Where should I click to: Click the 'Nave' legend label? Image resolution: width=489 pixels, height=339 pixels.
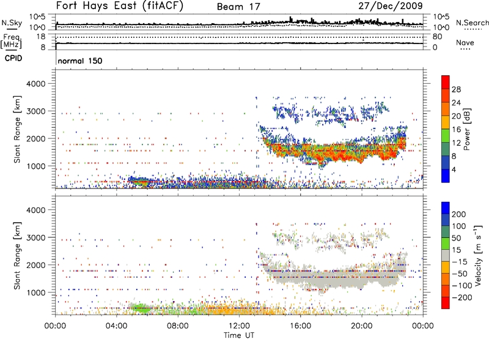pos(465,42)
